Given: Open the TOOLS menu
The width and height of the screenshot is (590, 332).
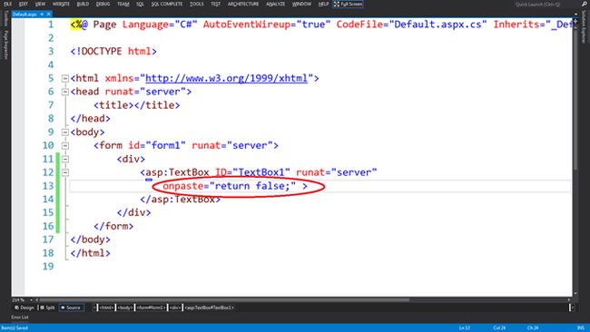Looking at the screenshot, I should [x=196, y=4].
